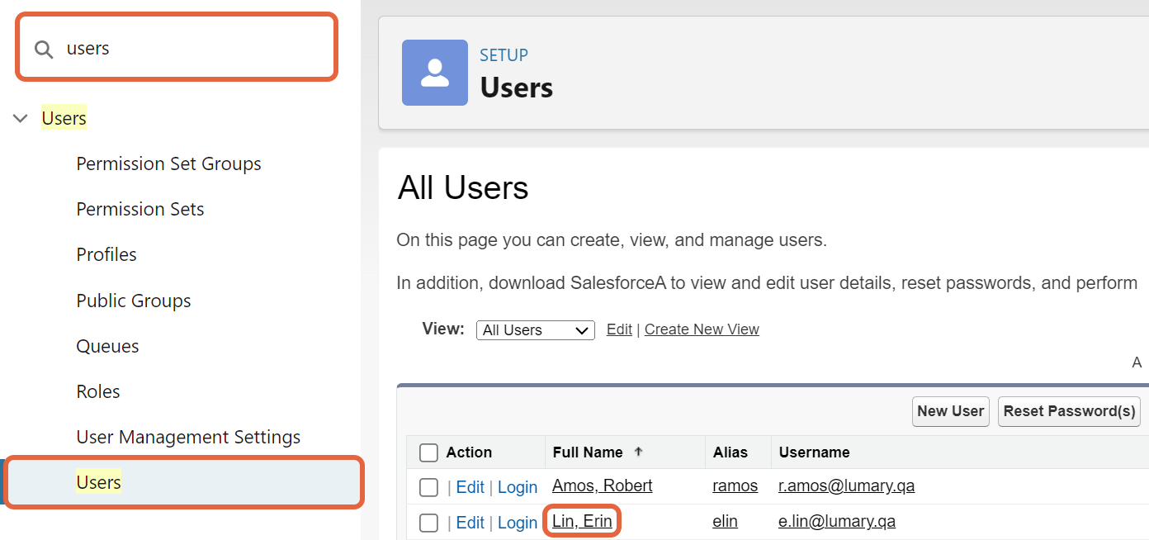Click Edit next to the view selector
Image resolution: width=1149 pixels, height=540 pixels.
point(618,329)
